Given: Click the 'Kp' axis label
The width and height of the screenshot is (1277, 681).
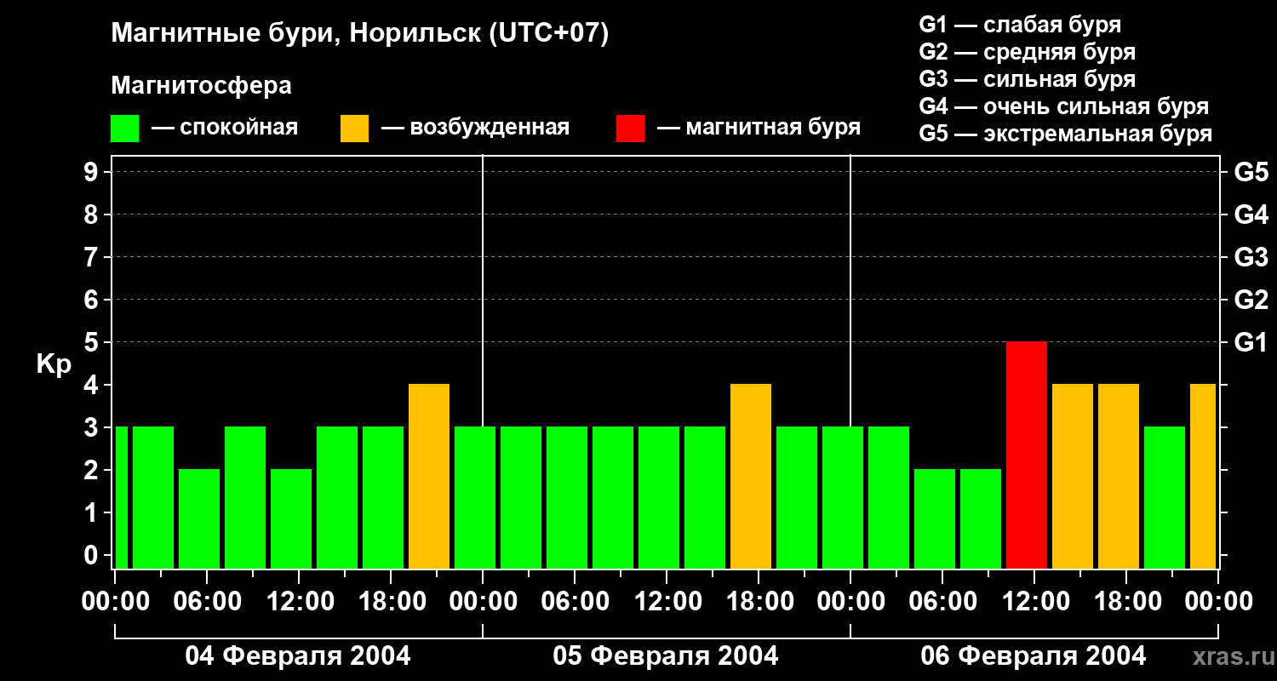Looking at the screenshot, I should 54,364.
